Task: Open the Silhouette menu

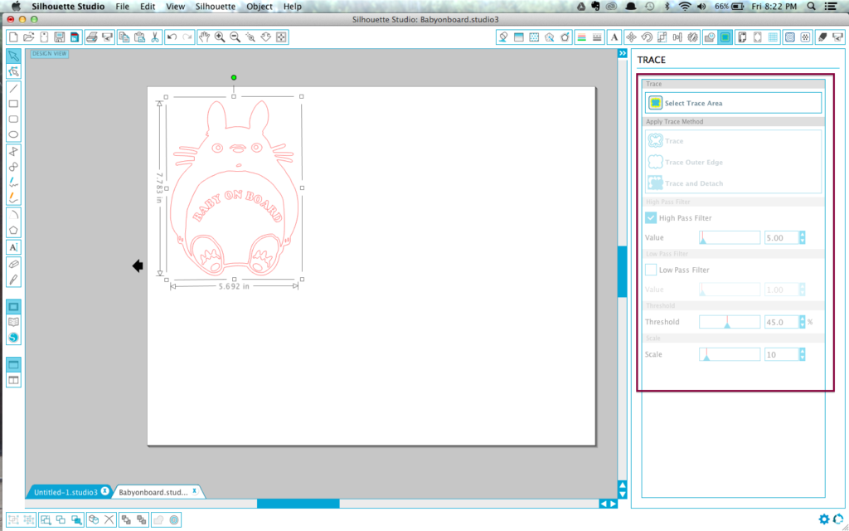Action: tap(216, 7)
